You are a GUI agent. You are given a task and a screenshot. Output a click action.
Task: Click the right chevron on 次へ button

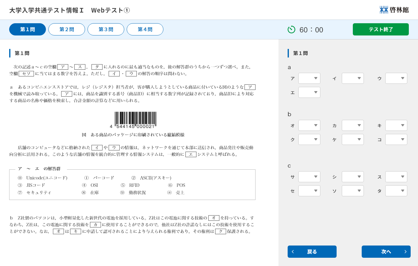pyautogui.click(x=405, y=251)
